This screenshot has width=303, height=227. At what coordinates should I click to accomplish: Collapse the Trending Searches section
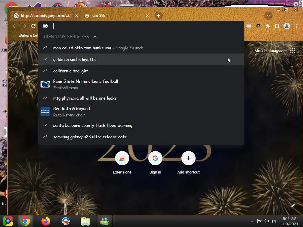95,37
